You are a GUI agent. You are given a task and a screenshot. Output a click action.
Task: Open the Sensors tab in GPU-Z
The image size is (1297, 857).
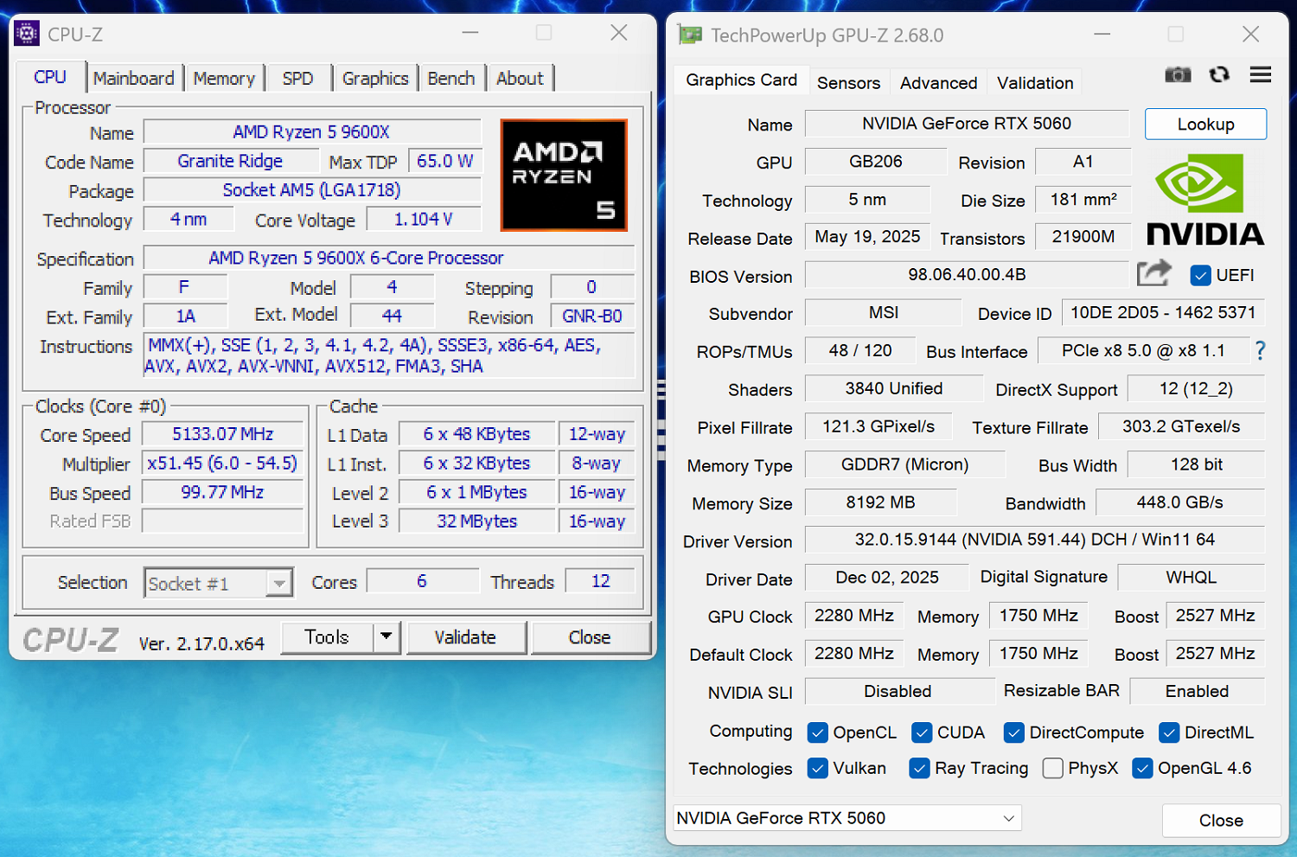(x=848, y=83)
